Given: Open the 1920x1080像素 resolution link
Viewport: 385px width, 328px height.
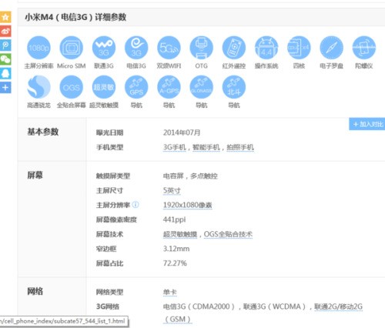Looking at the screenshot, I should [187, 205].
